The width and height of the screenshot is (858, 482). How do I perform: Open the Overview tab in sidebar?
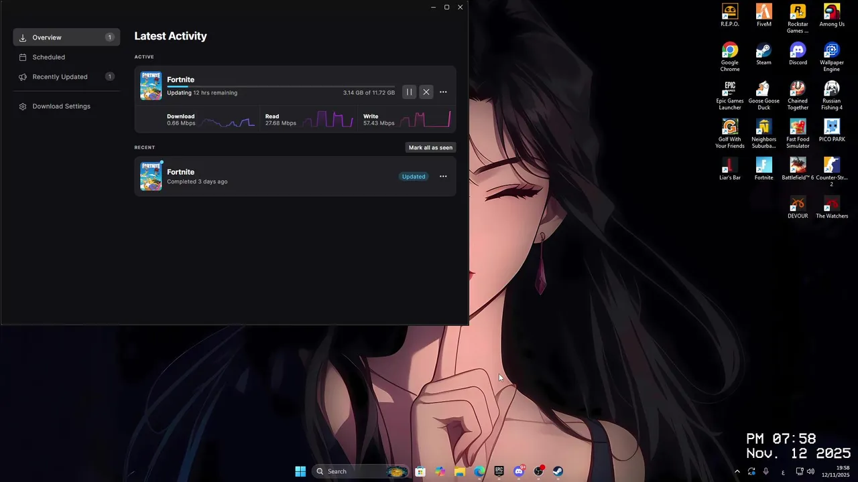[66, 37]
